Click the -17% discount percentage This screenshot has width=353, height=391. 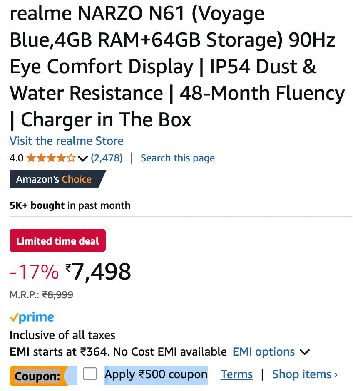pos(34,272)
